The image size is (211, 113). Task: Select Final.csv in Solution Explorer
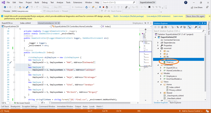(170, 62)
